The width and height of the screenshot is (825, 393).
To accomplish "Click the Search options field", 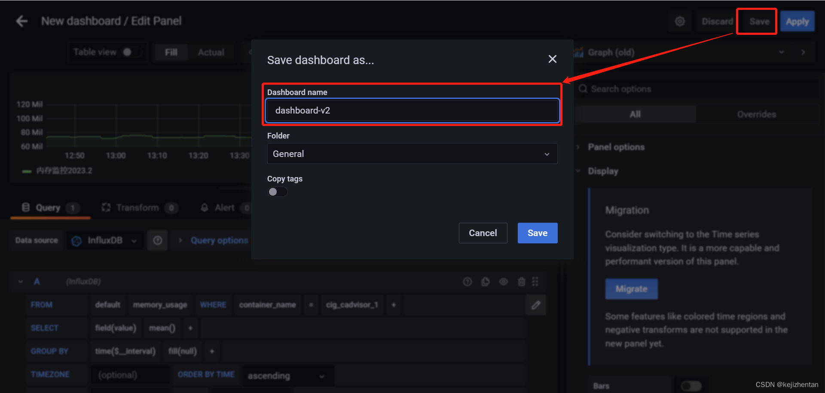I will click(x=696, y=89).
